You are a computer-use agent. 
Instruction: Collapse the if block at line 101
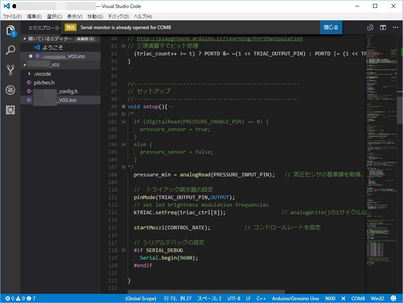pos(123,122)
